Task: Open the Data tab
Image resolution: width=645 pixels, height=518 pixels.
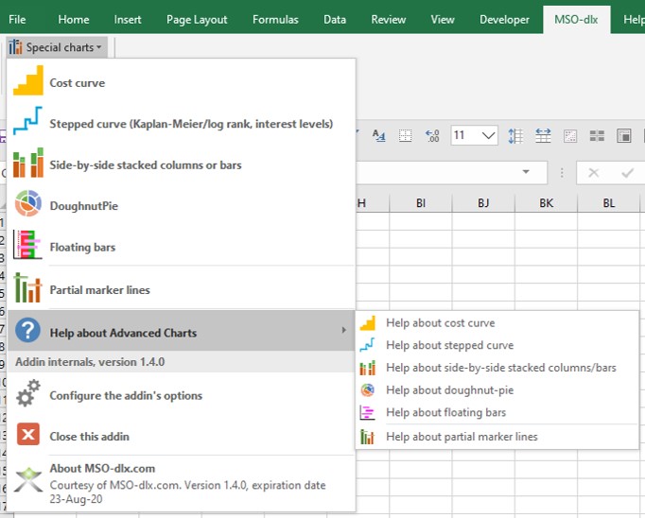Action: 335,19
